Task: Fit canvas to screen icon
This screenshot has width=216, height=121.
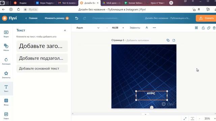Action: 192,118
